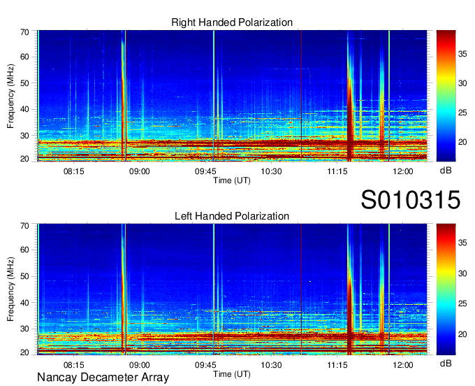
Task: Click the "Right Handed Polarization" plot title
Action: (x=232, y=22)
